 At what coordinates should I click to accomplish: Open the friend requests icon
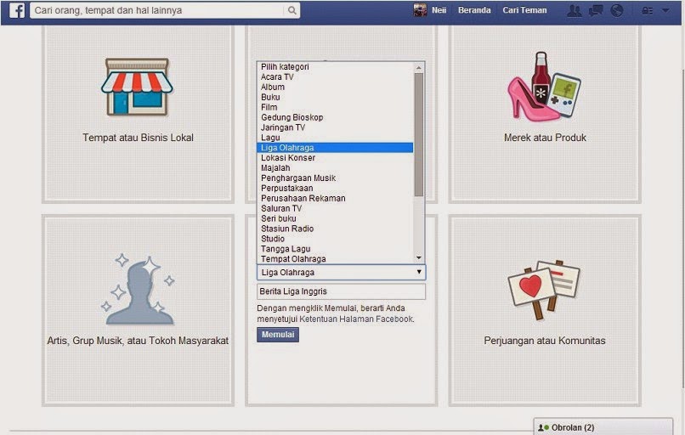pyautogui.click(x=574, y=10)
